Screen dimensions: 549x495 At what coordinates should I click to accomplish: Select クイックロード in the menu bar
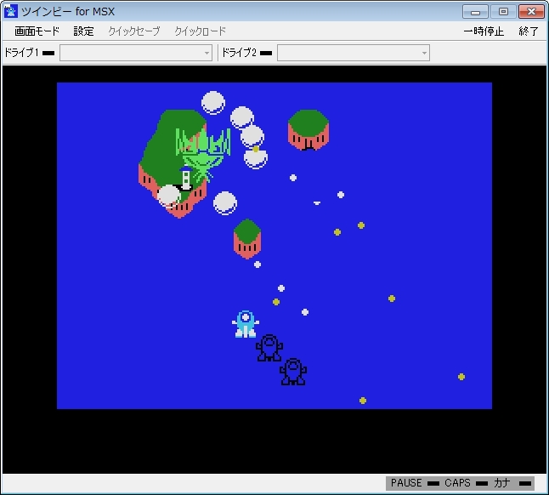pos(201,31)
